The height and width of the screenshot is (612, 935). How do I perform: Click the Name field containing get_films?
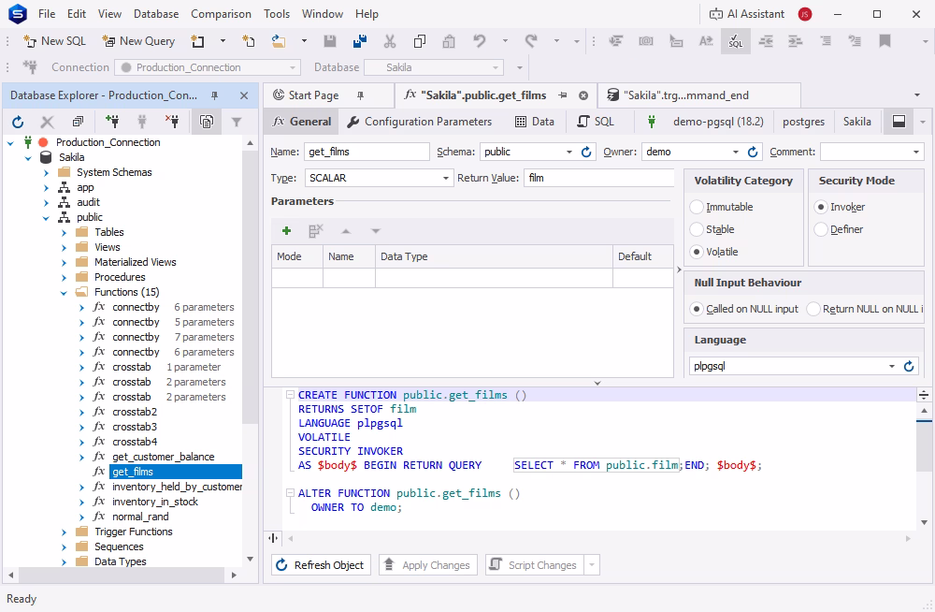(x=367, y=152)
